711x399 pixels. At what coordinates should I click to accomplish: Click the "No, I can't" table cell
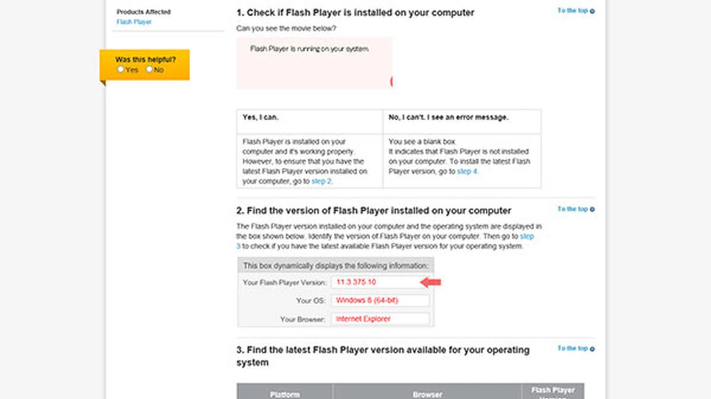pos(462,121)
